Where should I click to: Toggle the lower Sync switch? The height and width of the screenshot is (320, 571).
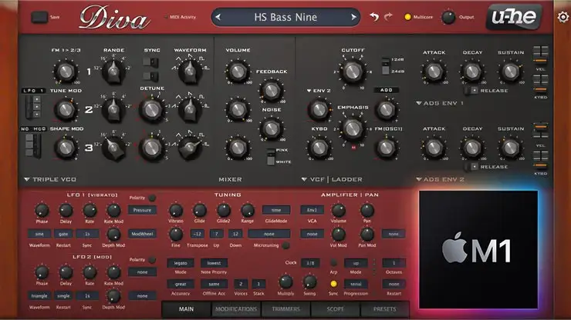pyautogui.click(x=150, y=76)
